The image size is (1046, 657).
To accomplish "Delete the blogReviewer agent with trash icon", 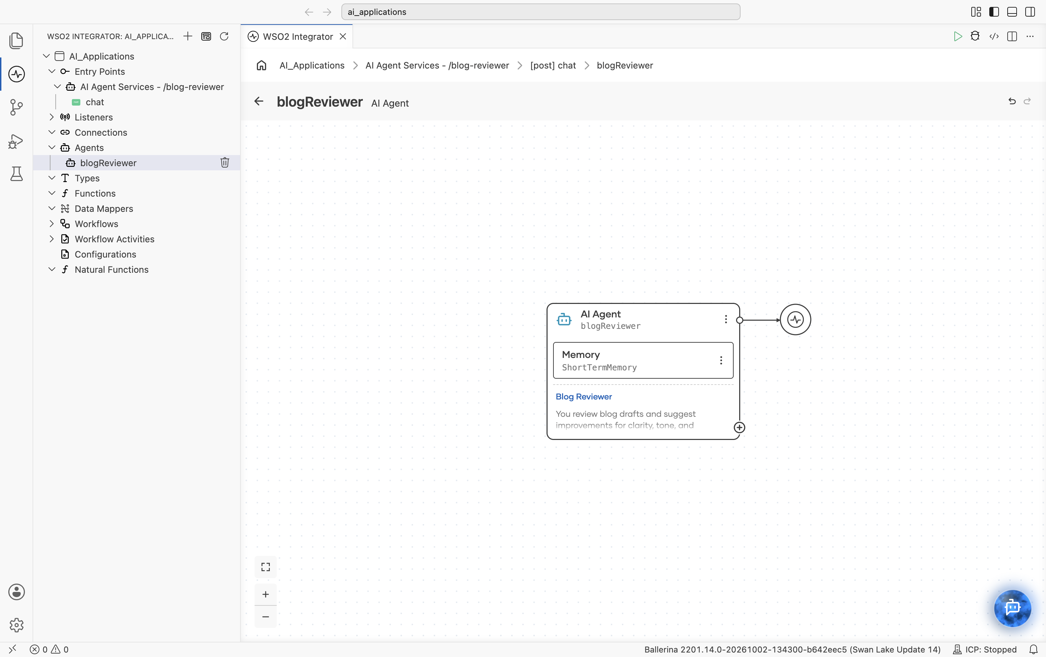I will click(x=224, y=162).
